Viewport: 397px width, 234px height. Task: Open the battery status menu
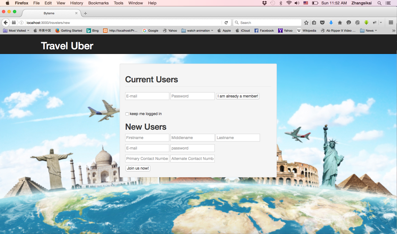pyautogui.click(x=315, y=3)
